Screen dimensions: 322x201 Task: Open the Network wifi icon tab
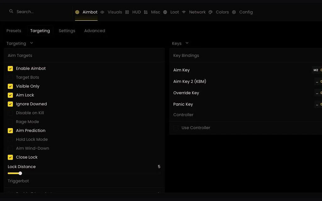tap(184, 12)
